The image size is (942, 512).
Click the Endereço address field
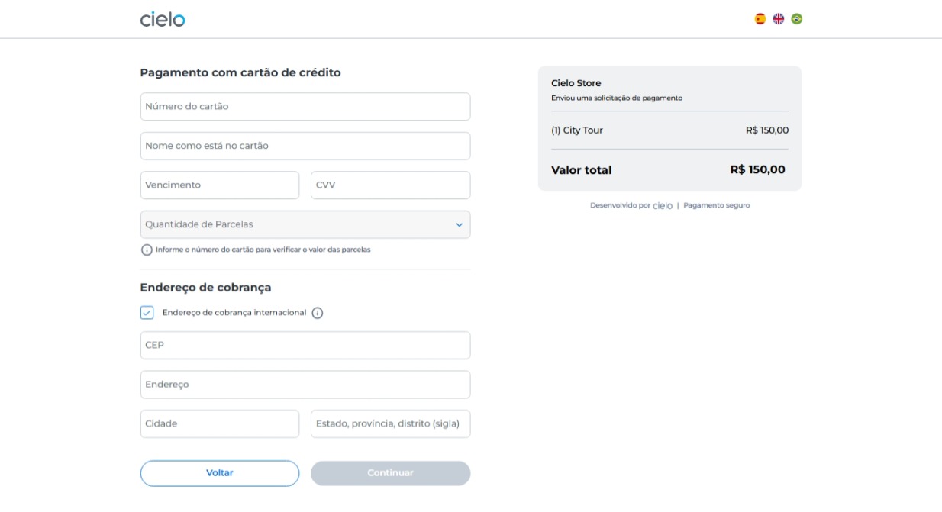click(x=305, y=385)
